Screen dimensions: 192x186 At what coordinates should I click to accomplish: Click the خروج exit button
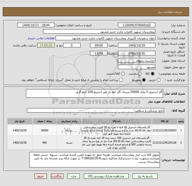(41, 176)
